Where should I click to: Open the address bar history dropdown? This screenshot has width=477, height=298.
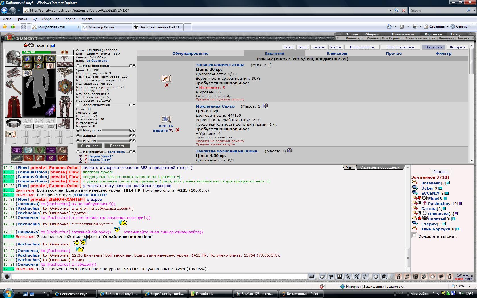coord(390,11)
